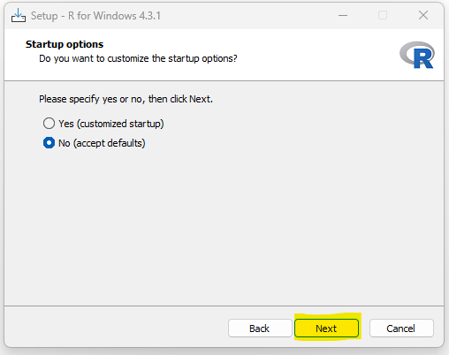This screenshot has width=449, height=355.
Task: Click the 'Startup options' heading
Action: click(65, 44)
